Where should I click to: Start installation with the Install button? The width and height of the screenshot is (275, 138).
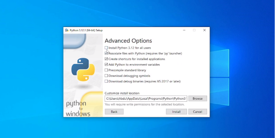click(x=176, y=112)
